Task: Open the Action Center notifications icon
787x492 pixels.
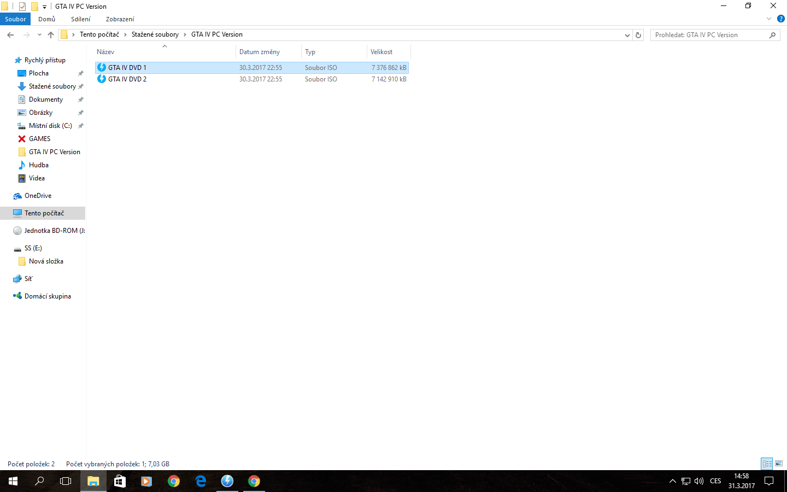Action: [769, 481]
